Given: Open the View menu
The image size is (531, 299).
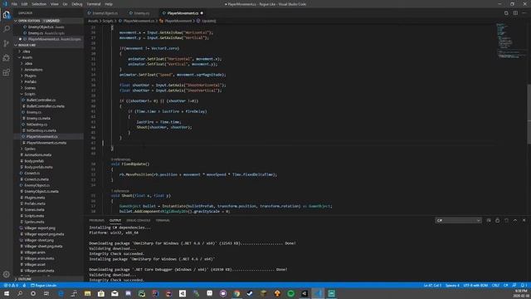Looking at the screenshot, I should 55,4.
